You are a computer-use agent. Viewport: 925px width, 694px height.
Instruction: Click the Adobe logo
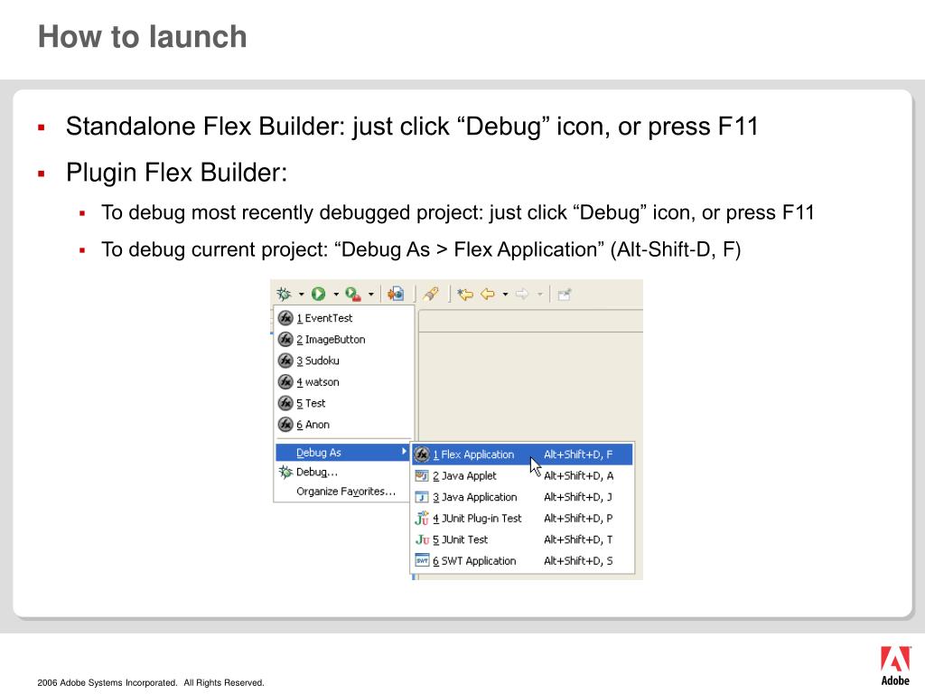coord(895,665)
